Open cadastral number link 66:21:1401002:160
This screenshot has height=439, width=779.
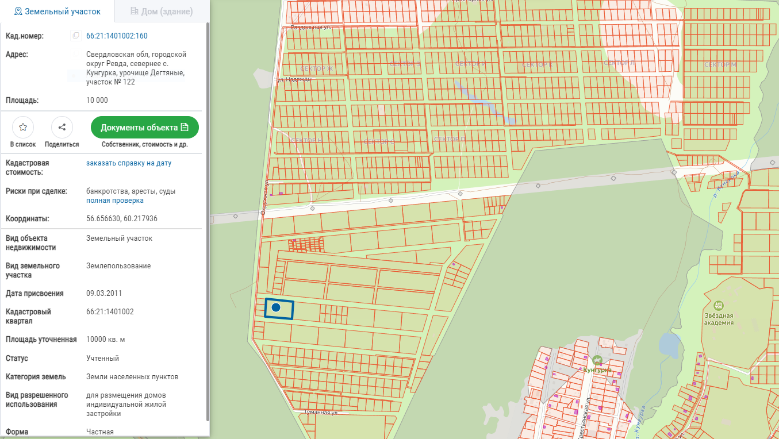pyautogui.click(x=117, y=36)
